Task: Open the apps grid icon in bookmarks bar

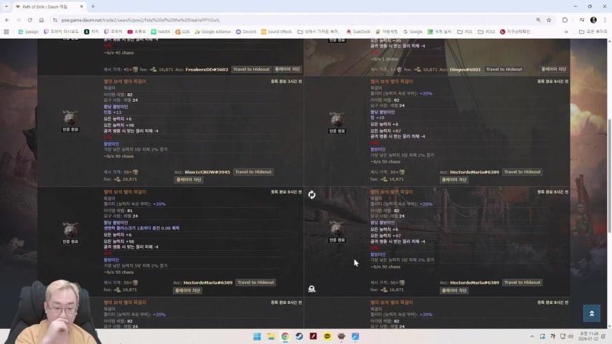Action: coord(6,32)
